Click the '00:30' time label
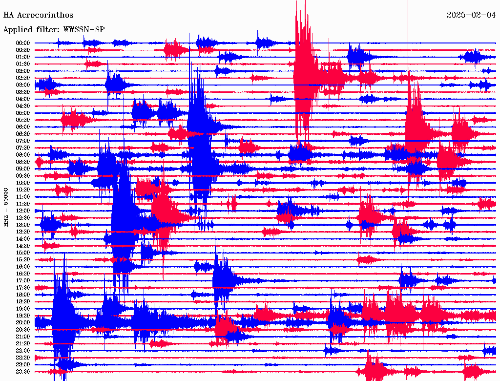 (x=22, y=50)
